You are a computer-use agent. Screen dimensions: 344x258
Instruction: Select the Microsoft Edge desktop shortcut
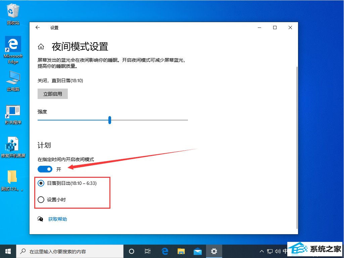point(13,50)
